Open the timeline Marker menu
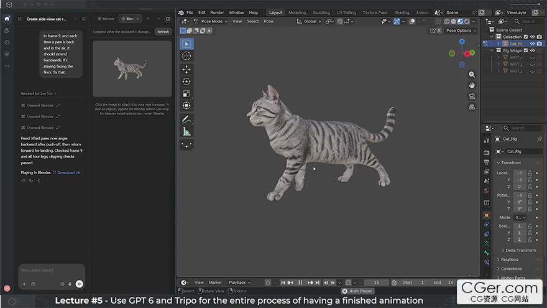Image resolution: width=547 pixels, height=308 pixels. tap(215, 282)
